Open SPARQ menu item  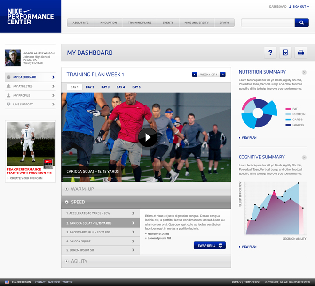[x=224, y=23]
